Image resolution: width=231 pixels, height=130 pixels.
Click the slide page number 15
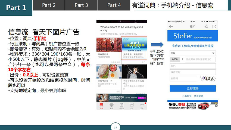point(116,127)
